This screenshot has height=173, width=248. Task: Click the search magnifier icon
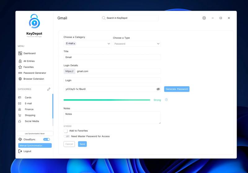pyautogui.click(x=104, y=18)
